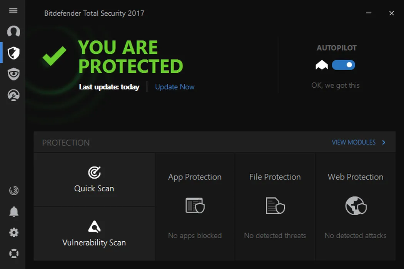
Task: Start a Quick Scan
Action: (x=94, y=180)
